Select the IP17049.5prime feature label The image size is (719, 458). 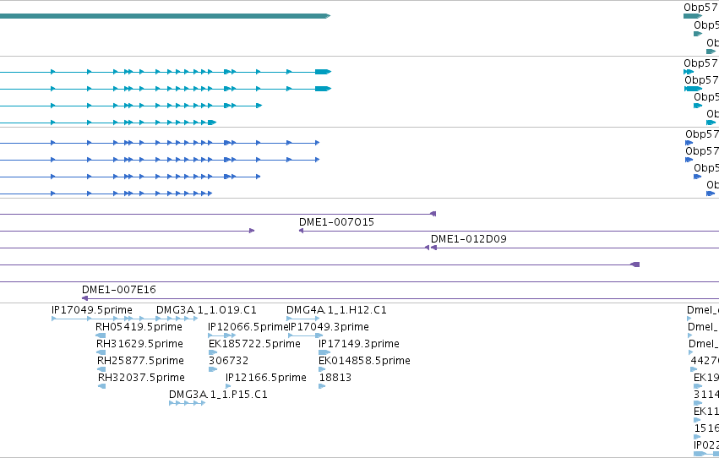click(x=92, y=310)
